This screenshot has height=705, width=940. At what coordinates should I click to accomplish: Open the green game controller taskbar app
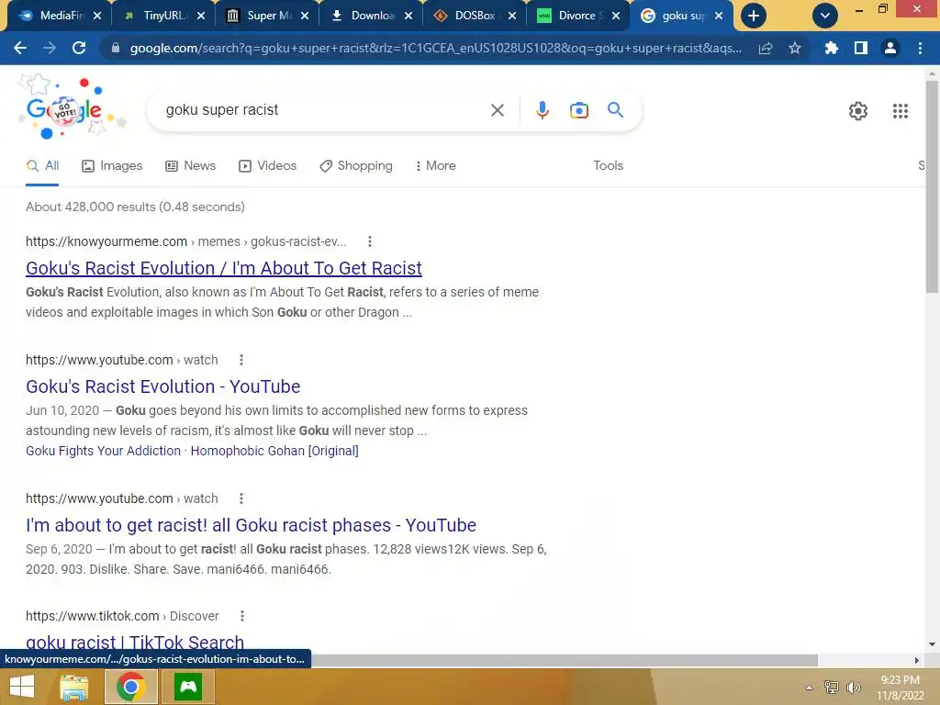click(x=188, y=687)
